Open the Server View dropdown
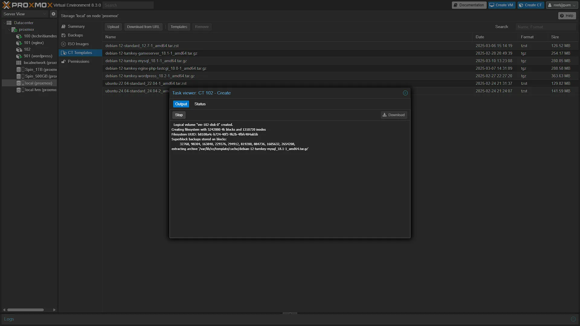Screen dimensions: 580x326 (25, 14)
